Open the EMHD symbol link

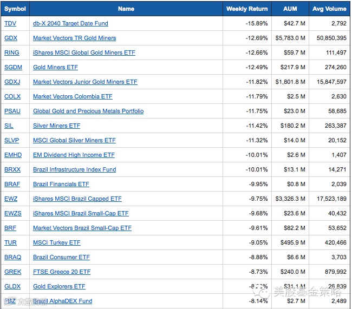click(x=13, y=155)
